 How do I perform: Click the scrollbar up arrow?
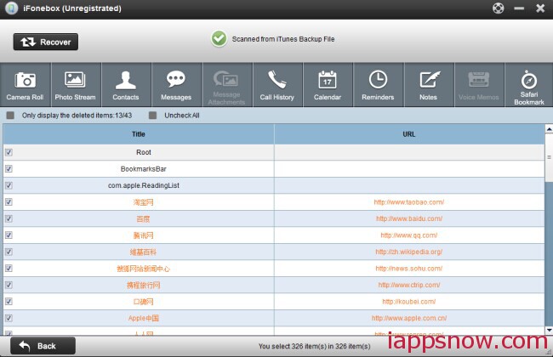point(549,129)
